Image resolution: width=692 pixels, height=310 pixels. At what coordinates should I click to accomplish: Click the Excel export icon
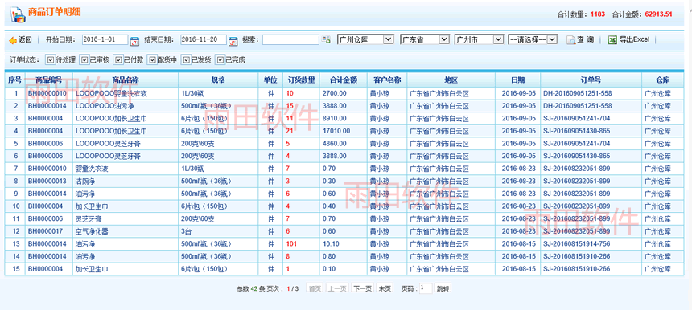[x=612, y=39]
